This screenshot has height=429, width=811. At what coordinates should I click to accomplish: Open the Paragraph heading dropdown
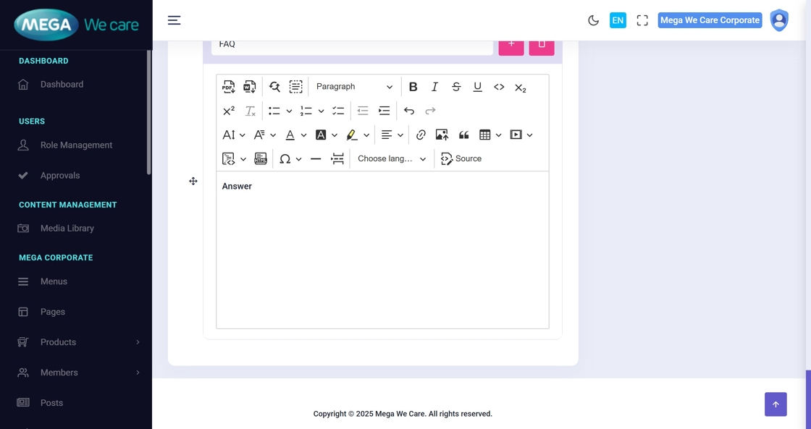[x=354, y=87]
